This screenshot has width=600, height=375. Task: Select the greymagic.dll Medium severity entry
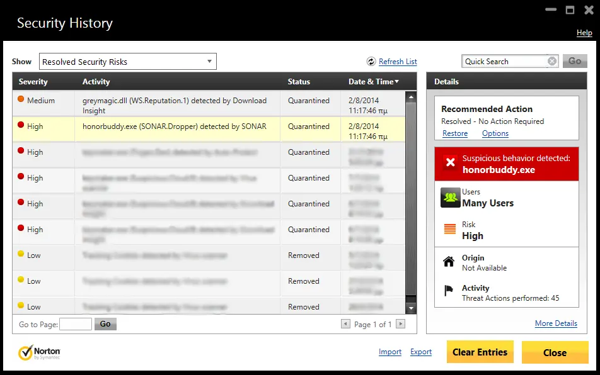tap(175, 104)
